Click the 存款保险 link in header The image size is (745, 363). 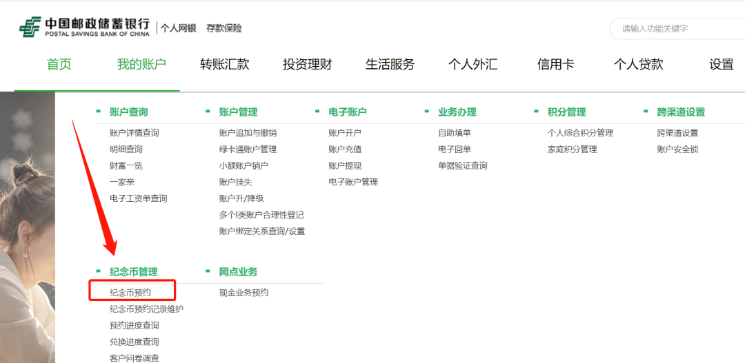point(224,28)
